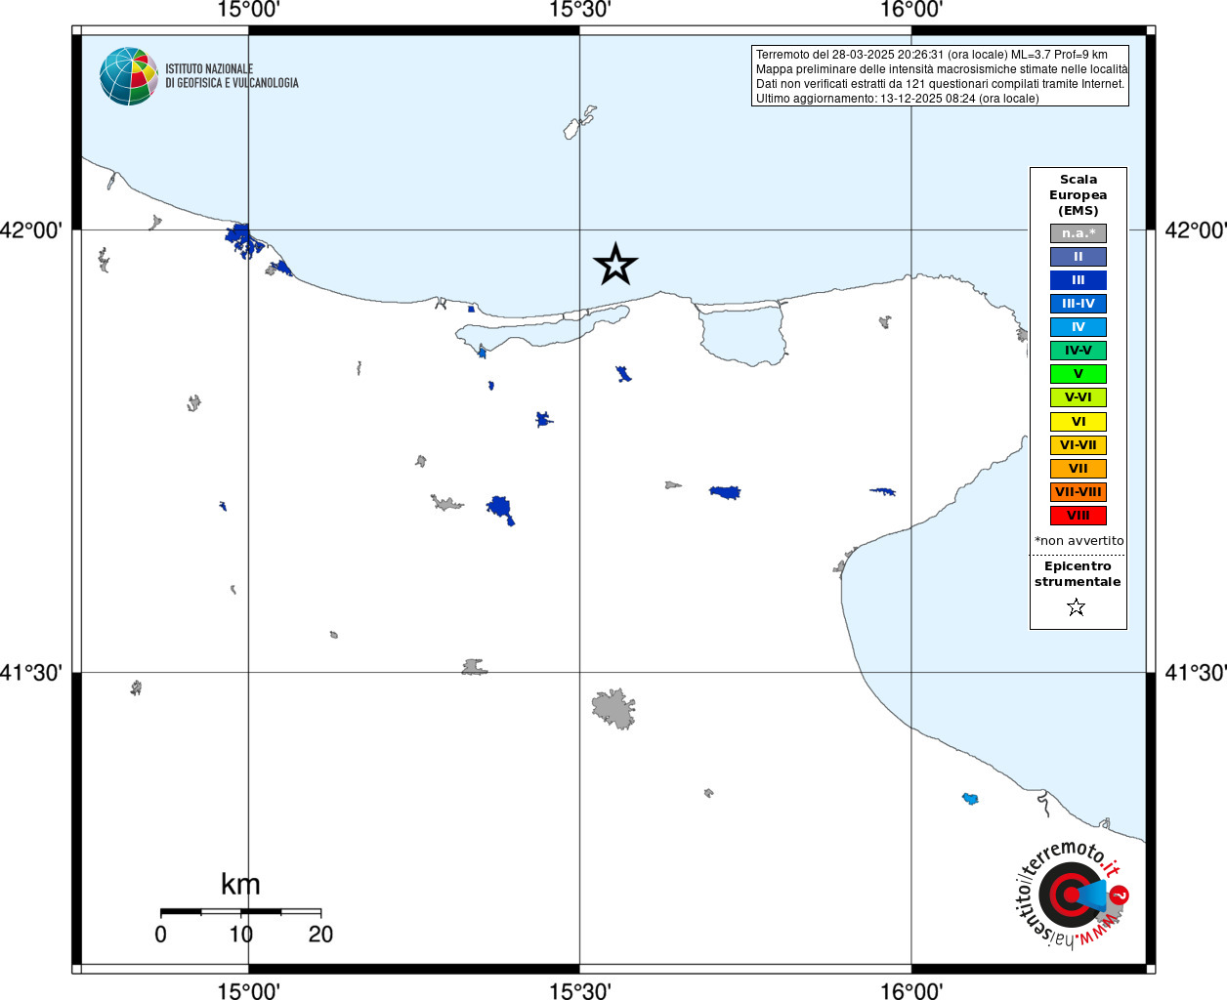Click the INGV globe logo

[129, 76]
